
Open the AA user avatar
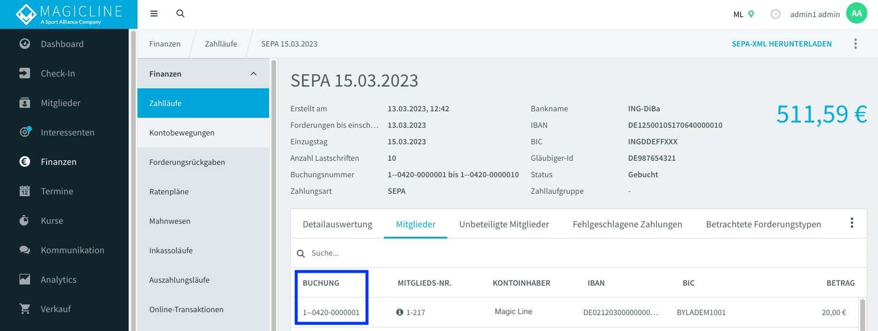tap(857, 14)
